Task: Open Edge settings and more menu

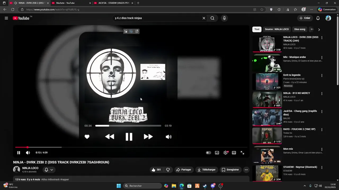Action: (311, 9)
